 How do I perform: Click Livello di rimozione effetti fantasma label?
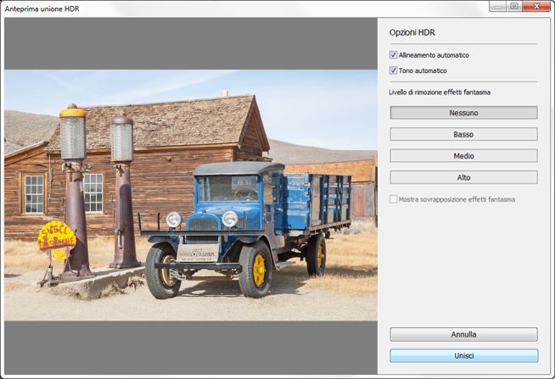point(440,92)
